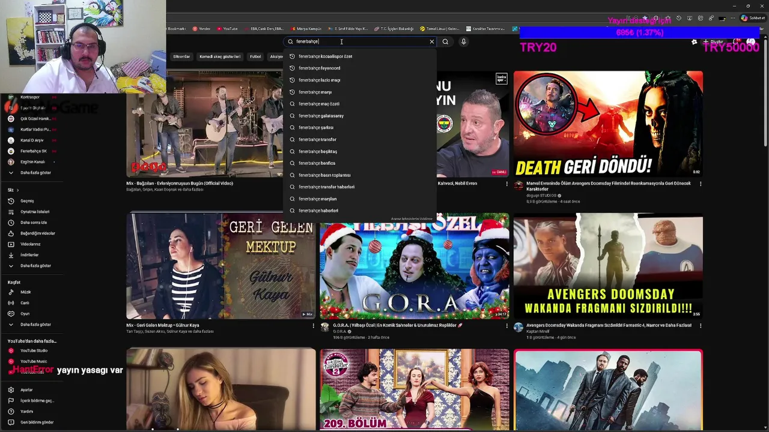Open Ayarlar settings
The image size is (769, 432).
26,390
